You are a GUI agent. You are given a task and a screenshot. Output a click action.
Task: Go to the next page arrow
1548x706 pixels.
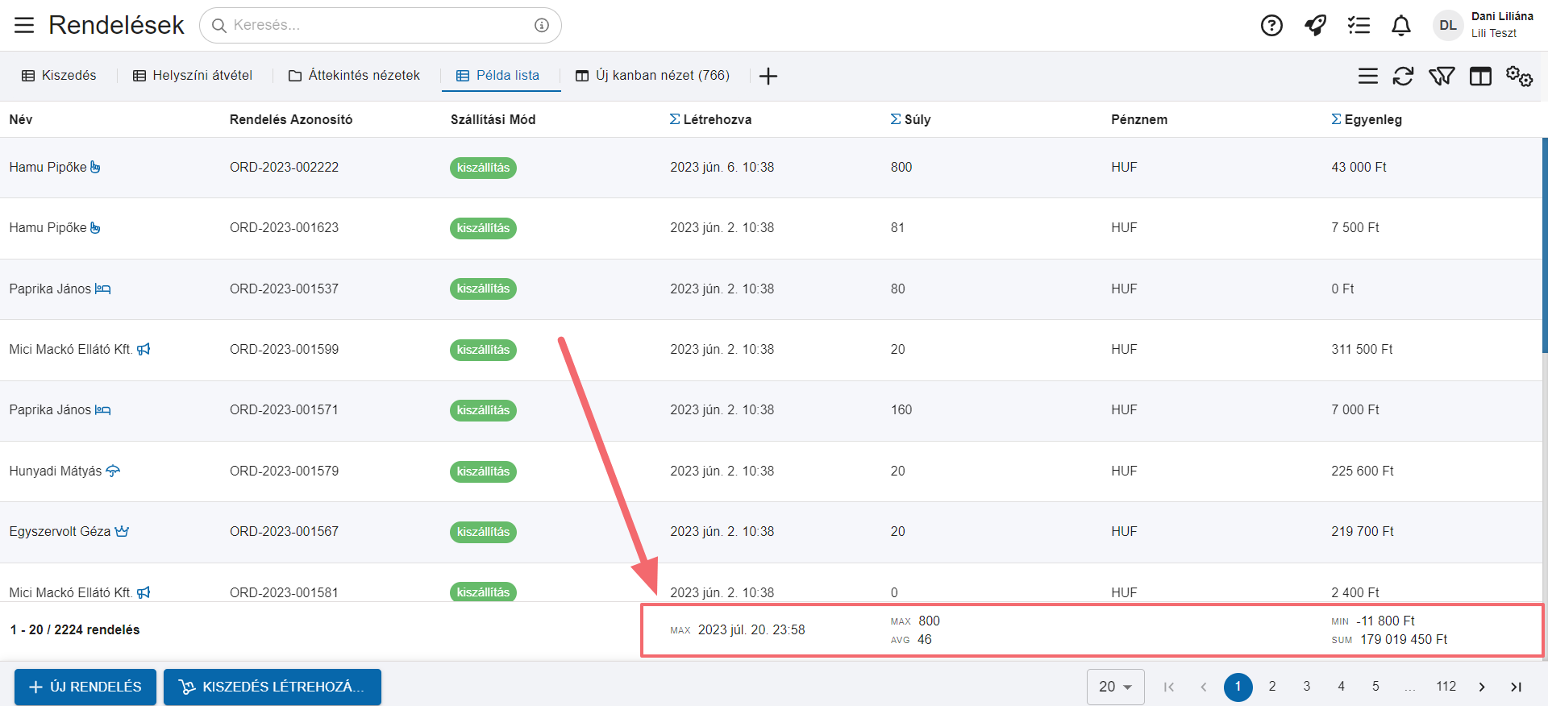click(1481, 687)
